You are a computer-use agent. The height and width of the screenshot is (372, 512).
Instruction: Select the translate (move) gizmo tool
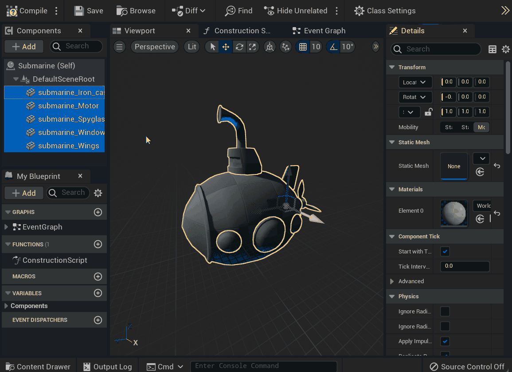(x=226, y=47)
